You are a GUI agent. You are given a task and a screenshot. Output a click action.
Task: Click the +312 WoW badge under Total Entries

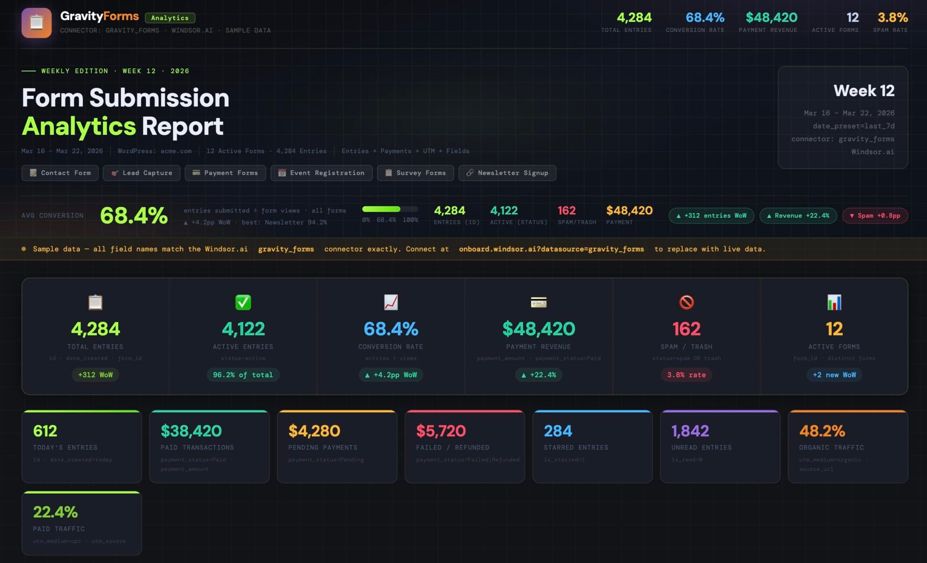[x=96, y=375]
